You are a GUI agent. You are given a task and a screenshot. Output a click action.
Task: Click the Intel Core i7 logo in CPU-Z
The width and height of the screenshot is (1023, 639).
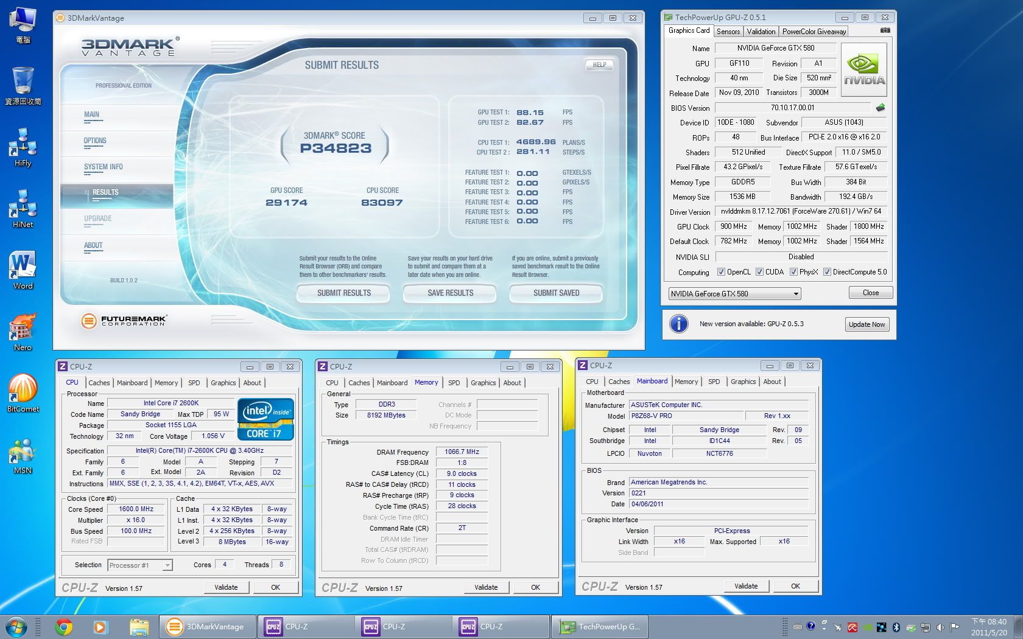[265, 419]
